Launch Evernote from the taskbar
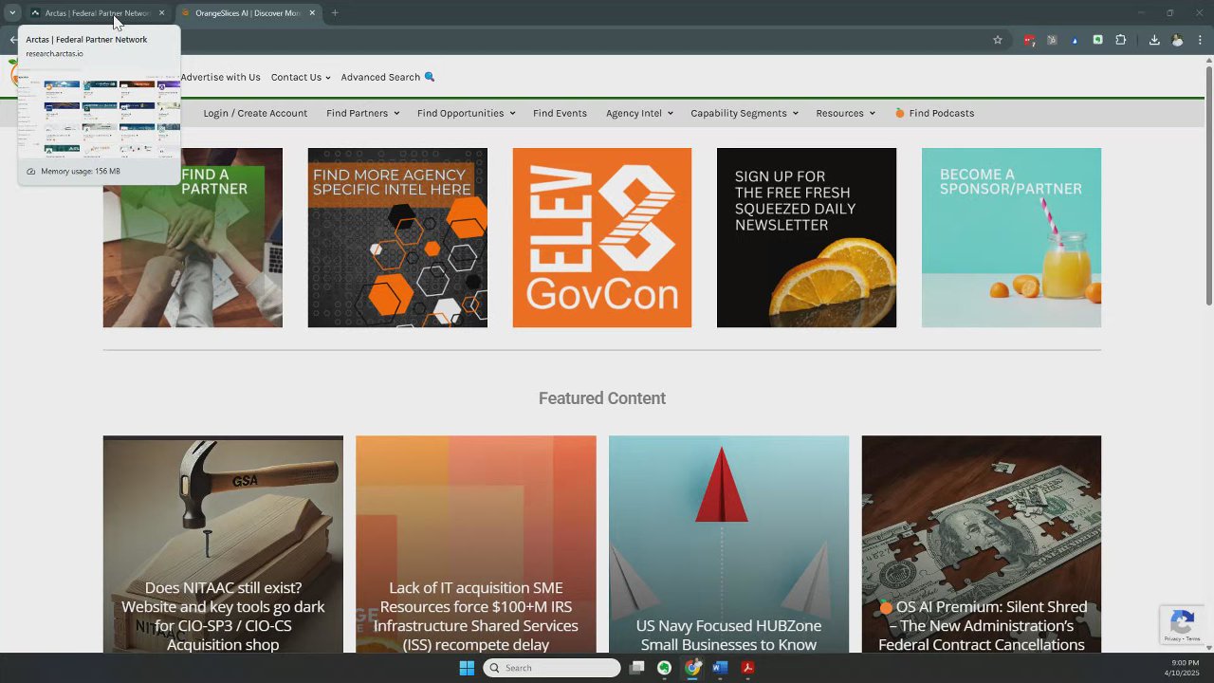 [x=664, y=668]
